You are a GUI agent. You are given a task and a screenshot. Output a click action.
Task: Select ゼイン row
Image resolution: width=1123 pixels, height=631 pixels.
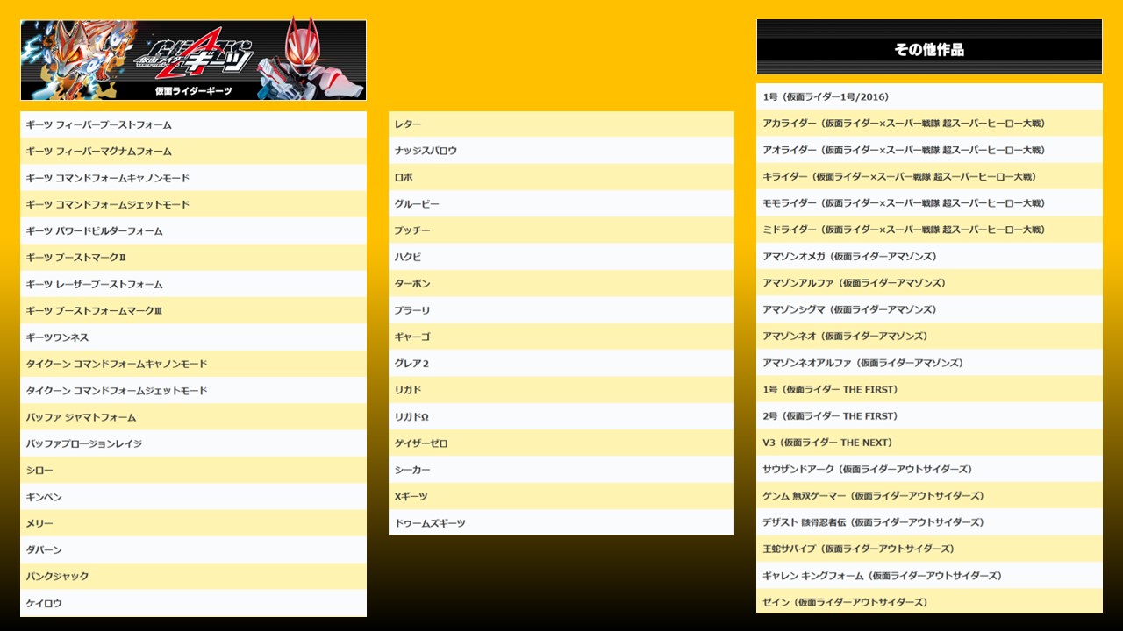click(x=929, y=601)
